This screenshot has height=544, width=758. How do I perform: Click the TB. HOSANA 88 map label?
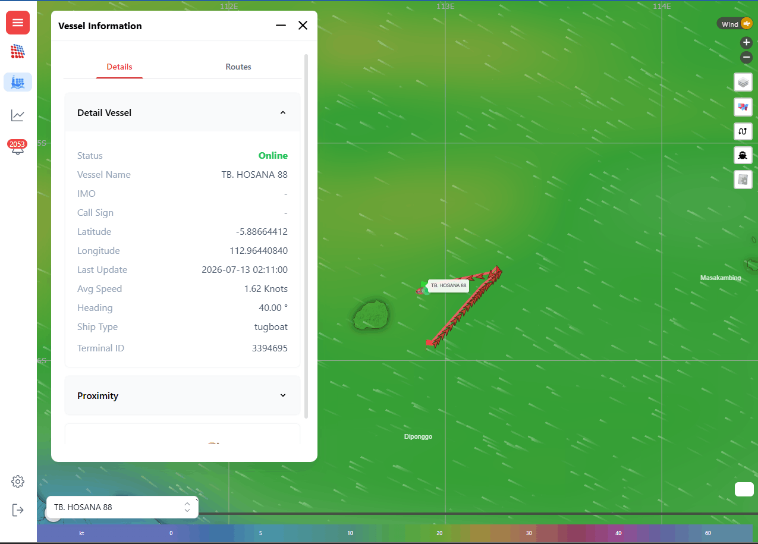coord(448,285)
